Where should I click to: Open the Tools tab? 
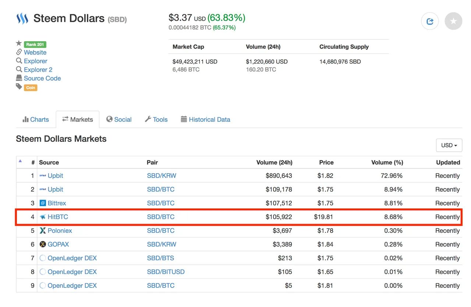coord(156,119)
